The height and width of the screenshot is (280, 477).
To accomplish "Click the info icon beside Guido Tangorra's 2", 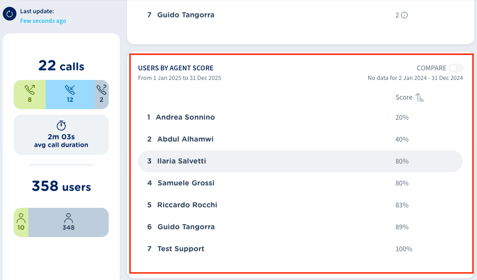I will coord(404,15).
